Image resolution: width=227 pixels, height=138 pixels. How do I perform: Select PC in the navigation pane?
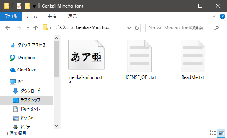[x=20, y=82]
